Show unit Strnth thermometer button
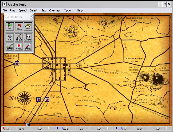 [x=28, y=47]
